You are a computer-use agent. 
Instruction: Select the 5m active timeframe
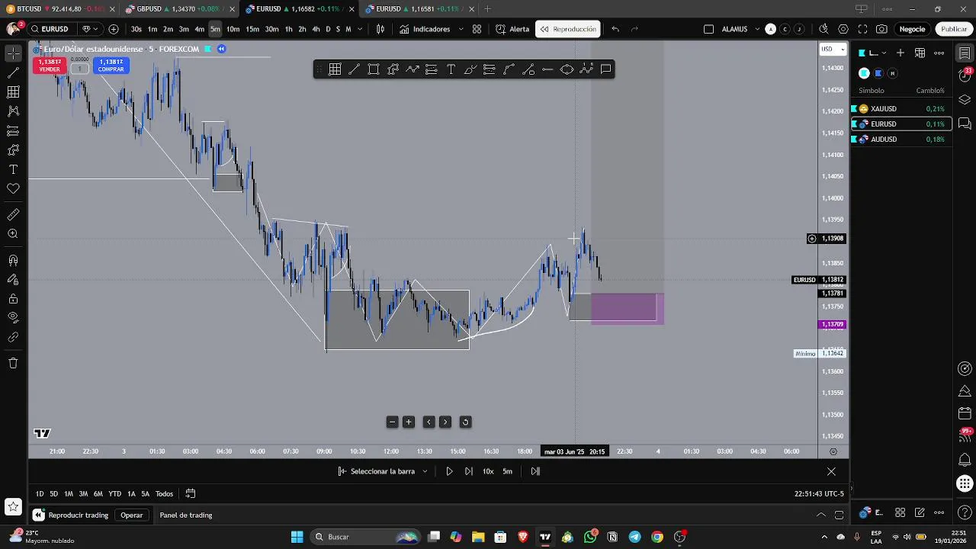coord(215,29)
